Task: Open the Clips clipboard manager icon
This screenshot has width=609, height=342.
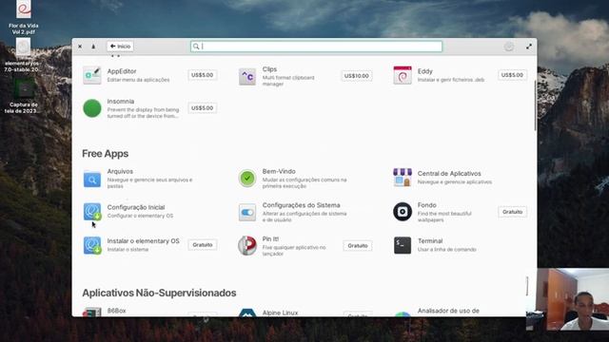Action: (x=247, y=76)
